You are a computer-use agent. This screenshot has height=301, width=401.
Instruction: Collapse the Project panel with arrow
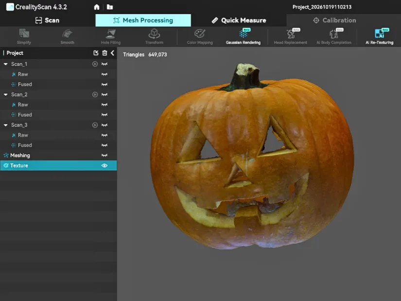pyautogui.click(x=112, y=53)
